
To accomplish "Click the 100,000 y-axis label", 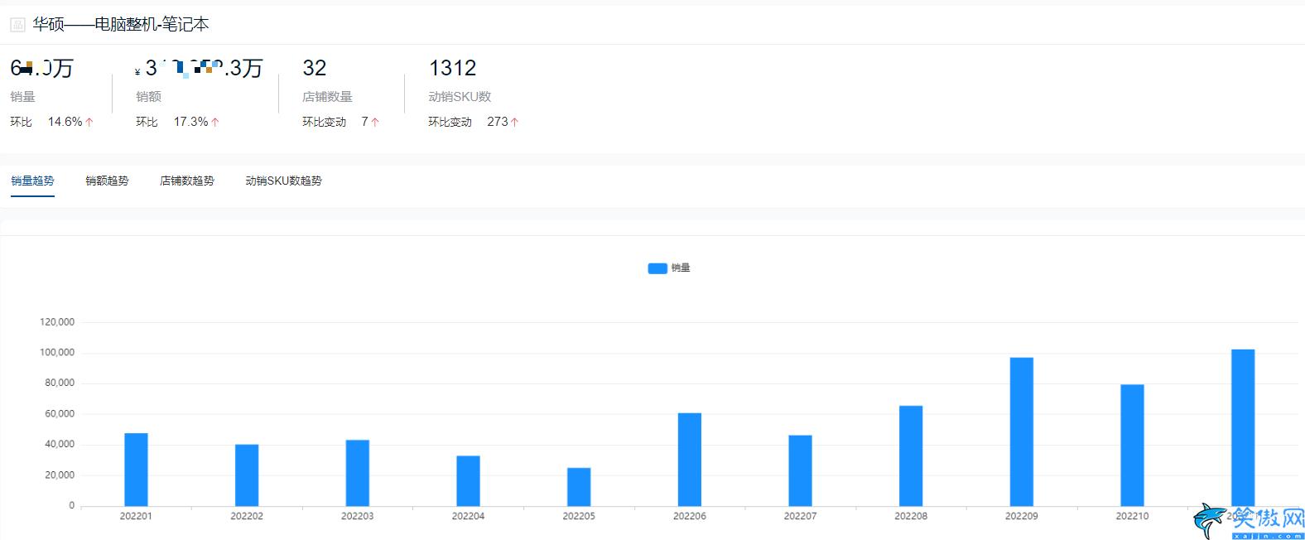I will pyautogui.click(x=57, y=353).
